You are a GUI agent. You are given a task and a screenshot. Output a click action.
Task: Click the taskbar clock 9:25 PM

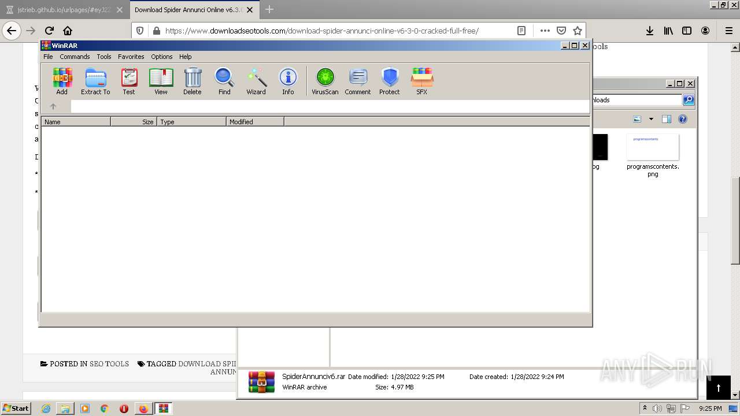[711, 408]
